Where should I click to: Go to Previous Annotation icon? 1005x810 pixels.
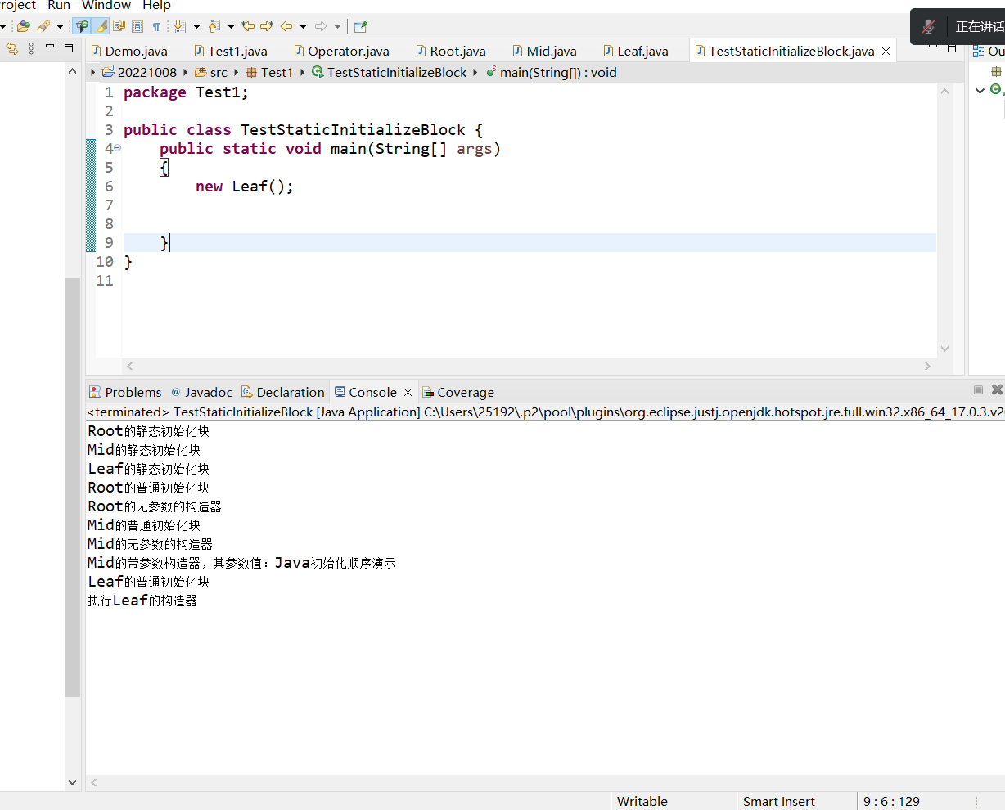[x=214, y=26]
